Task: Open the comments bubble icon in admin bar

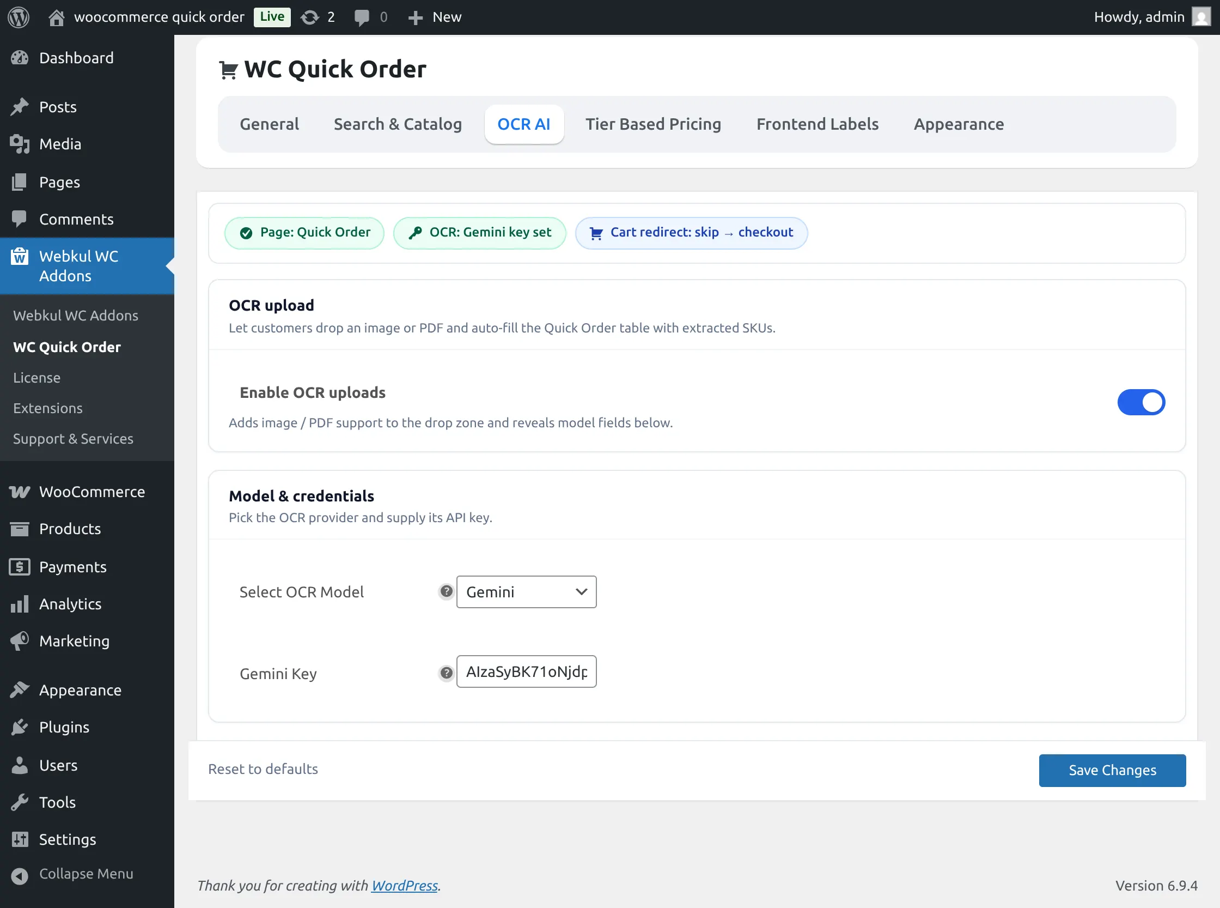Action: (362, 17)
